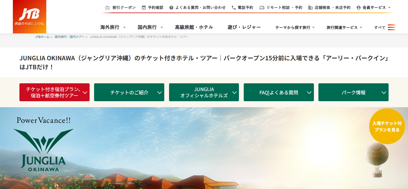
Task: Click the 電話予約 link
Action: tap(246, 8)
